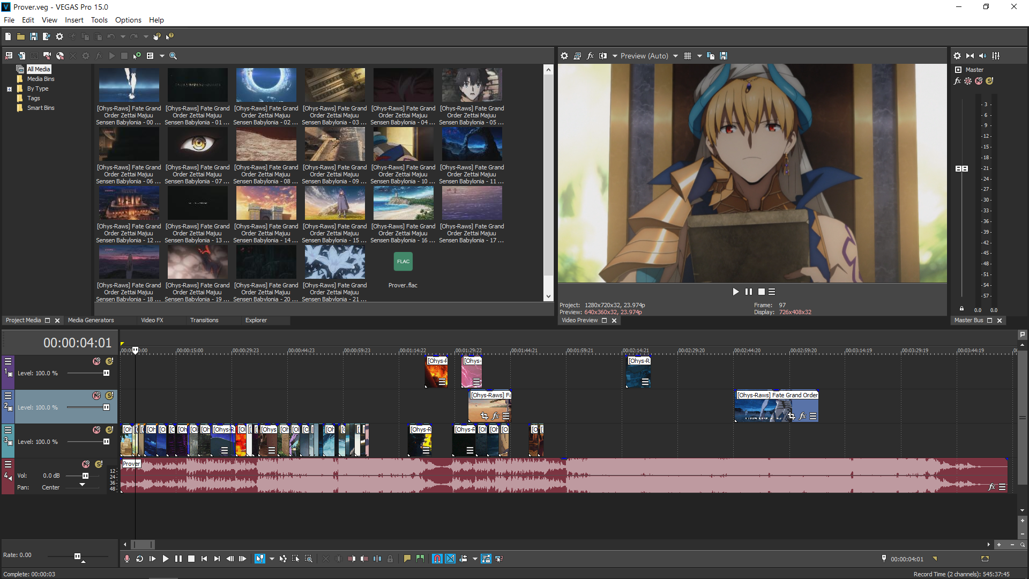Adjust the Rate slider handle
Screen dimensions: 1029x579
[77, 556]
